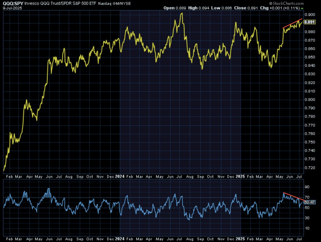Click the 0.820 price axis label
Screen dimensions: 321x242
[310, 83]
